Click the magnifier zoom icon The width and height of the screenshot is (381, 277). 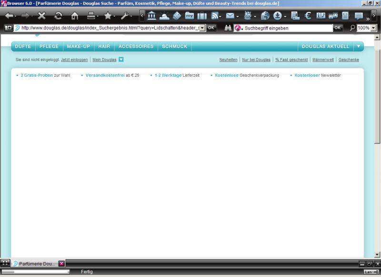(x=352, y=28)
